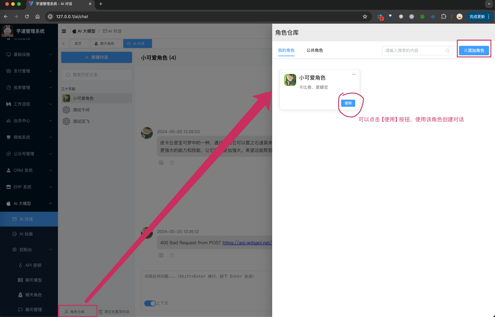Refresh the page in the browser
495x317 pixels.
(27, 17)
